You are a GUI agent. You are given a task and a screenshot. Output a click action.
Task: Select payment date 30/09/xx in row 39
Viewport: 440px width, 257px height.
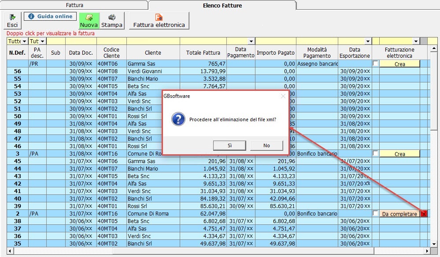(x=241, y=206)
